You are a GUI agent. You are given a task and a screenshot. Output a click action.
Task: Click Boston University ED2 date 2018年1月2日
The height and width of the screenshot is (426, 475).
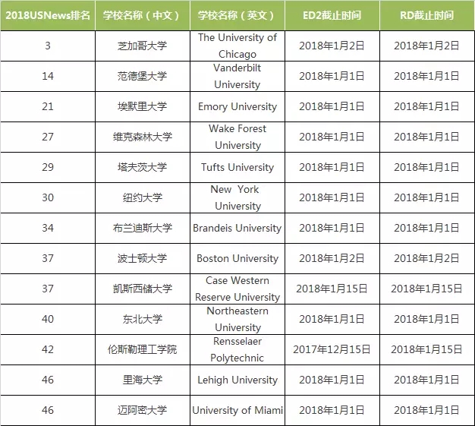(x=332, y=258)
